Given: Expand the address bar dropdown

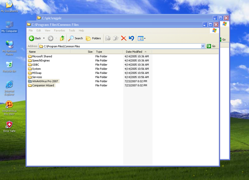Looking at the screenshot, I should point(203,46).
